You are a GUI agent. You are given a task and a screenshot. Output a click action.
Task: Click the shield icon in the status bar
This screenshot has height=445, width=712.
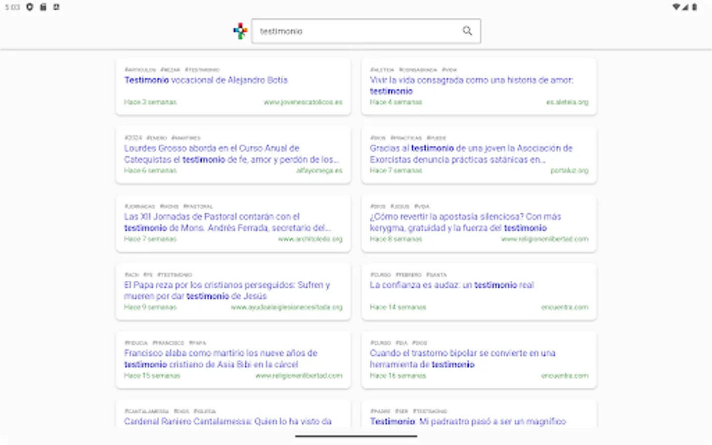(x=29, y=7)
